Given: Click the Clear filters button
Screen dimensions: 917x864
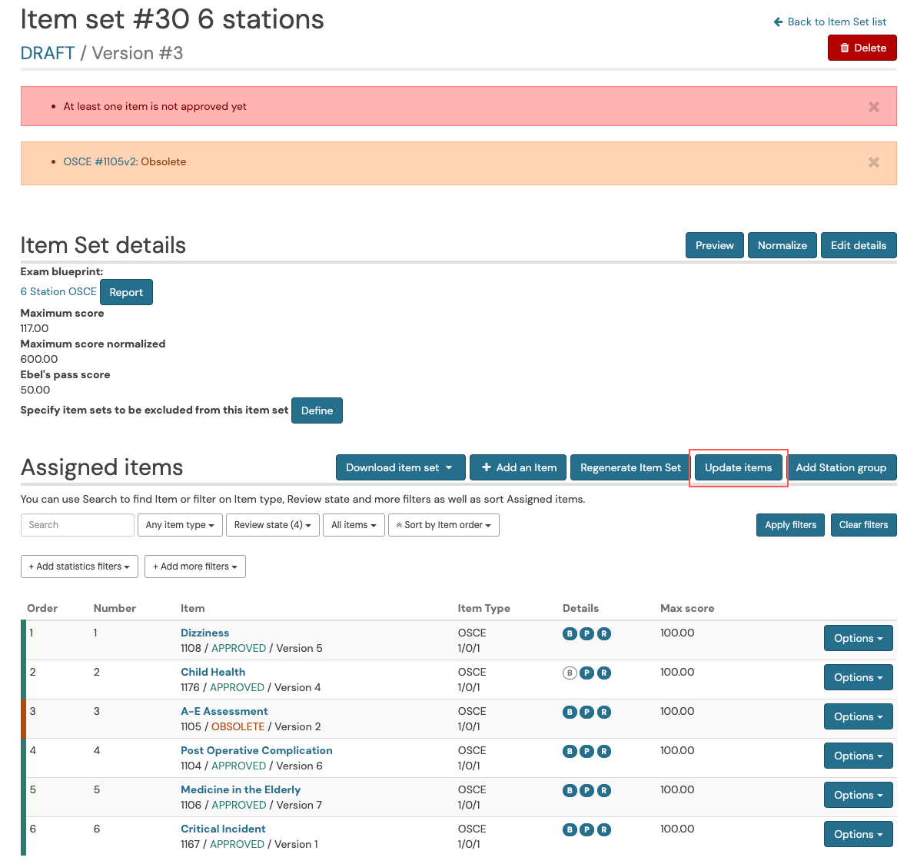Looking at the screenshot, I should coord(863,525).
